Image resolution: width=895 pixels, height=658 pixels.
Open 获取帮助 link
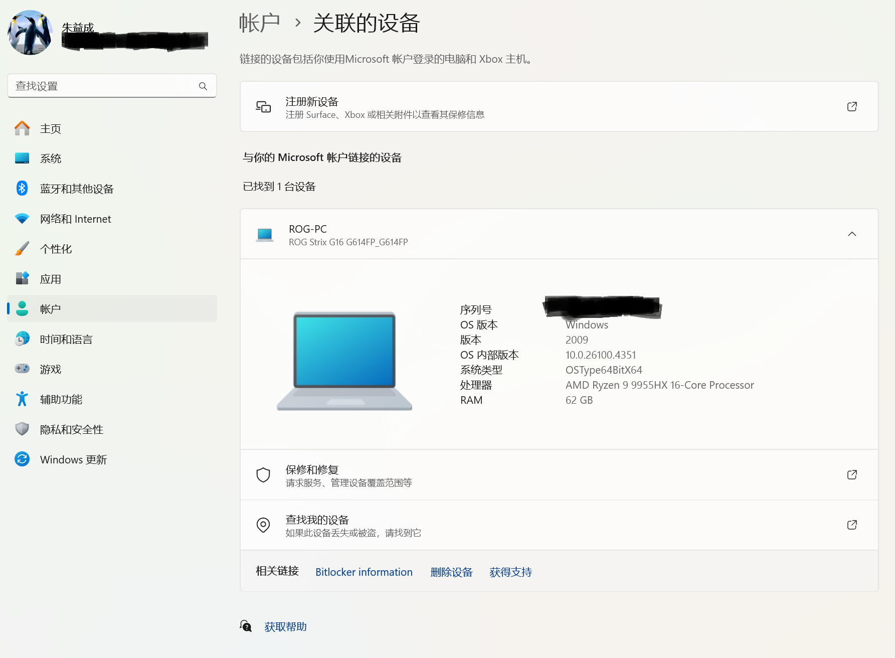[x=285, y=627]
